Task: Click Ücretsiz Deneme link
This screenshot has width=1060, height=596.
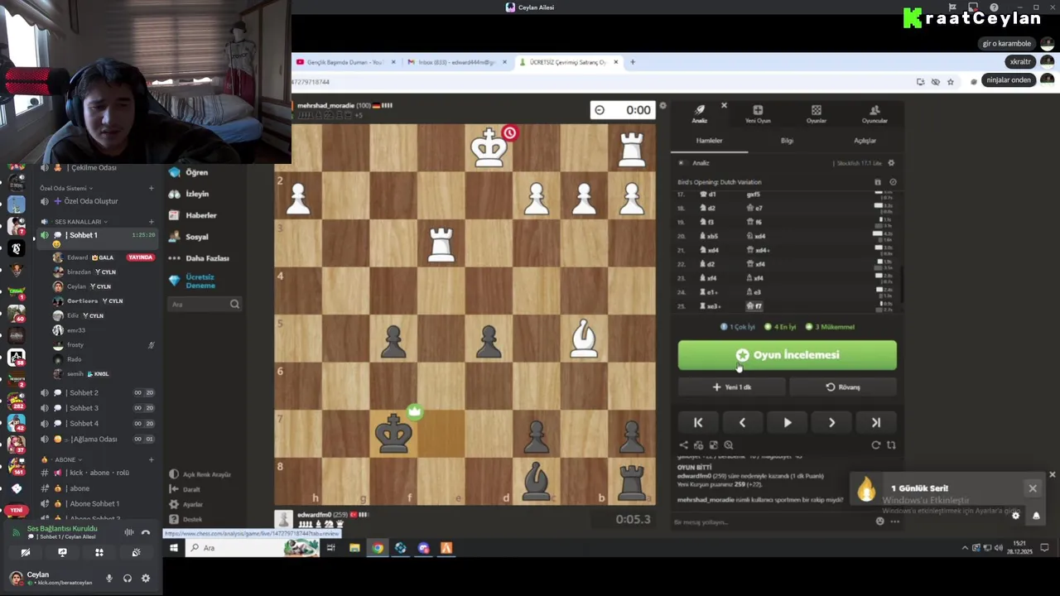Action: coord(200,281)
